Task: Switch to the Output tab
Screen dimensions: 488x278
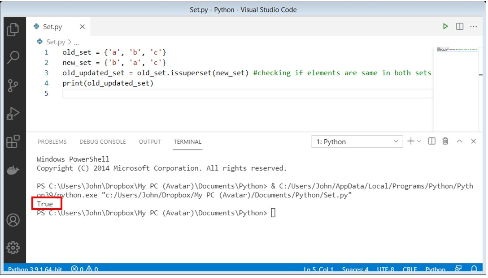Action: (149, 141)
